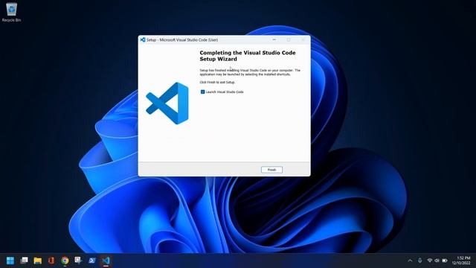Click the battery status tray icon
This screenshot has width=476, height=268.
445,261
